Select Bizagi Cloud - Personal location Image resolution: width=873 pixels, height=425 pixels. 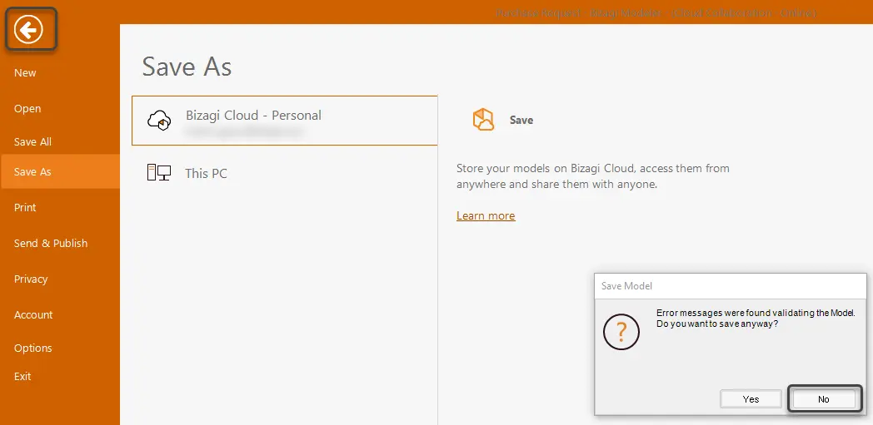tap(285, 121)
